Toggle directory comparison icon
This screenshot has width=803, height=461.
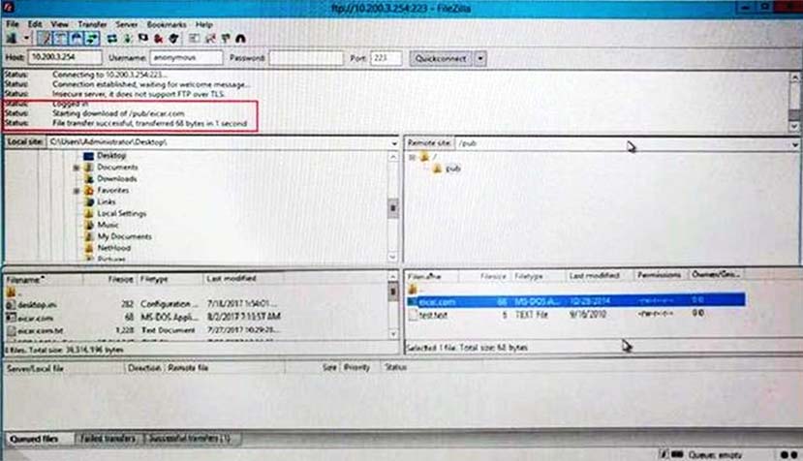point(210,39)
